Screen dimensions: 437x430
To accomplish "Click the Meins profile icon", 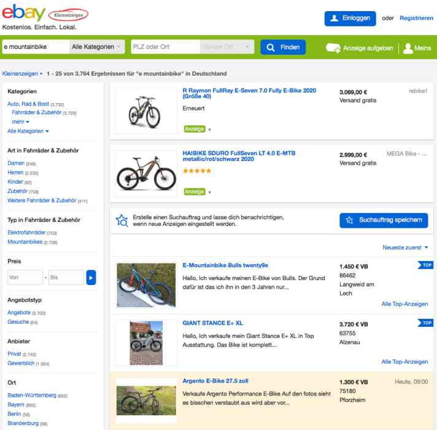I will 408,47.
